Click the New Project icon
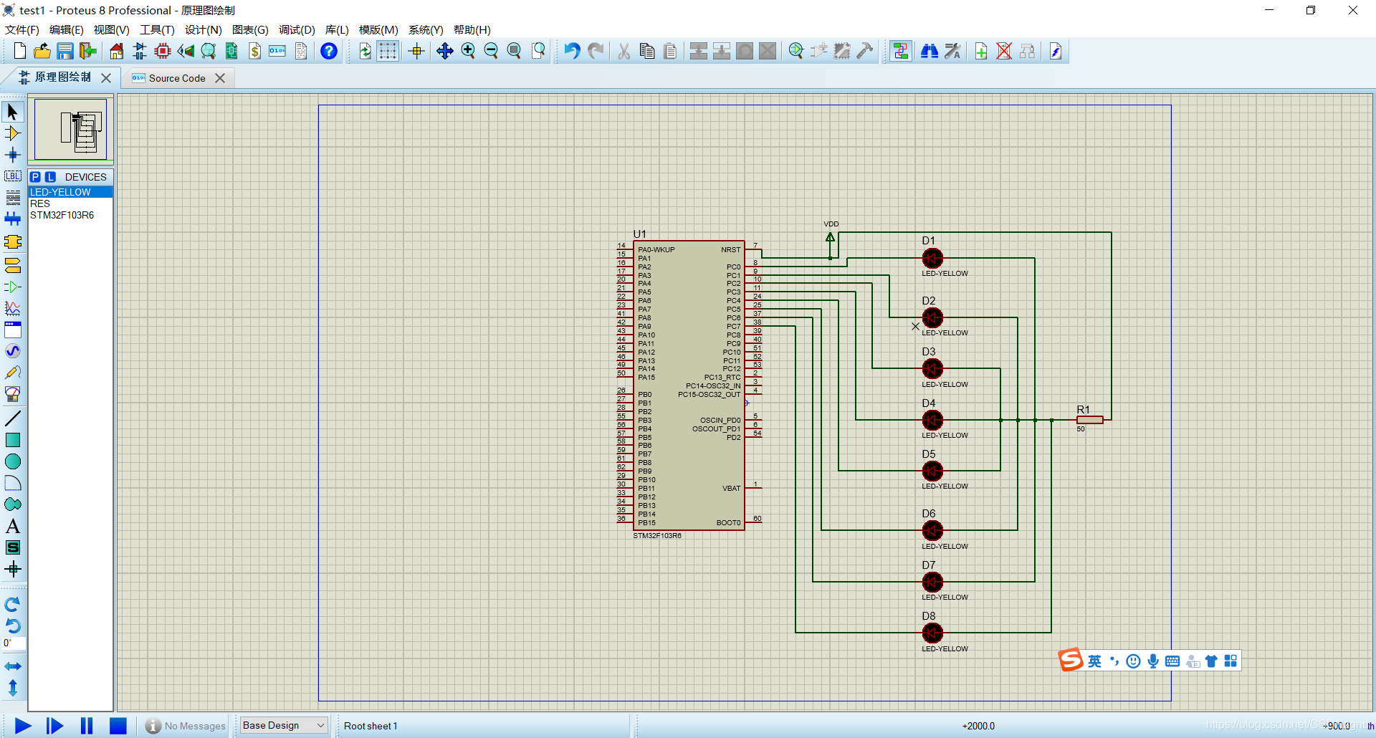Viewport: 1376px width, 738px height. pyautogui.click(x=20, y=51)
